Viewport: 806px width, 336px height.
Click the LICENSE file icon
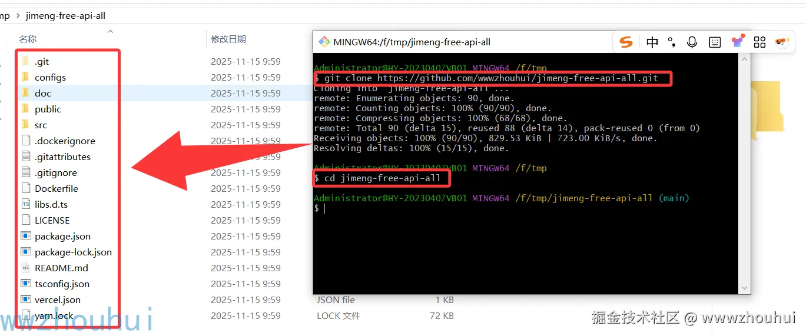tap(25, 220)
